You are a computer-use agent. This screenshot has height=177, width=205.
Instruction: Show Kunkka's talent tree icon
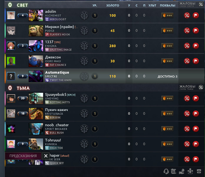pyautogui.click(x=84, y=144)
